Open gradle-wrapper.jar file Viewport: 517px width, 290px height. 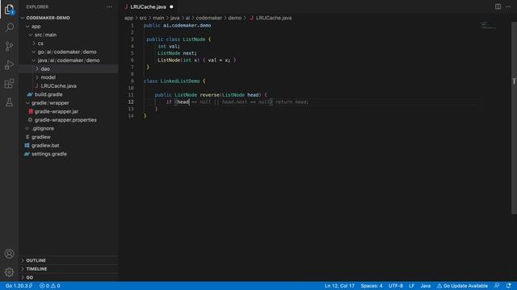[x=57, y=111]
